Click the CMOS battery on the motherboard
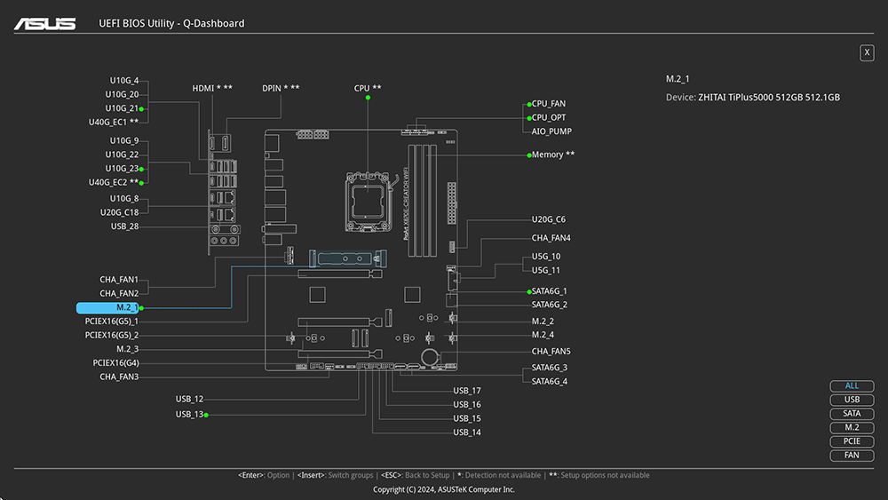888x500 pixels. tap(430, 356)
